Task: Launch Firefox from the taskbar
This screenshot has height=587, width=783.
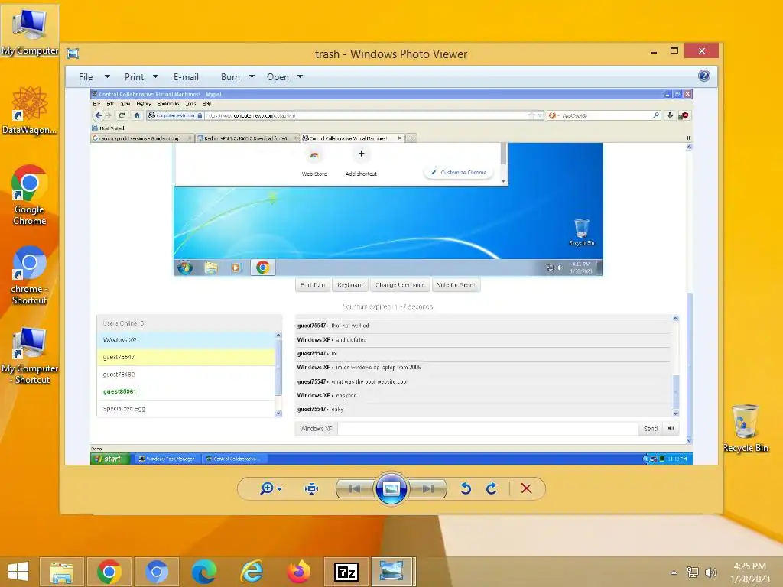Action: click(x=299, y=572)
